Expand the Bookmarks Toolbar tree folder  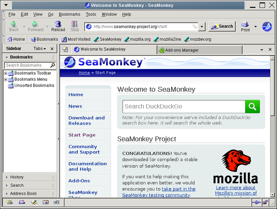[x=6, y=73]
